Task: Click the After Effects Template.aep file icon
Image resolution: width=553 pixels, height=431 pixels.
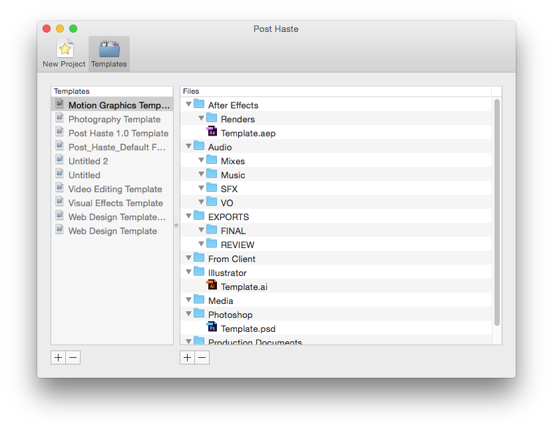Action: click(212, 132)
